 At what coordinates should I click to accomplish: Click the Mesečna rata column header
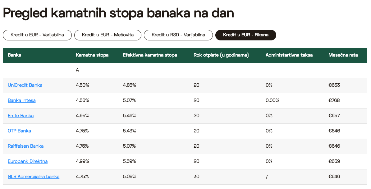point(343,55)
